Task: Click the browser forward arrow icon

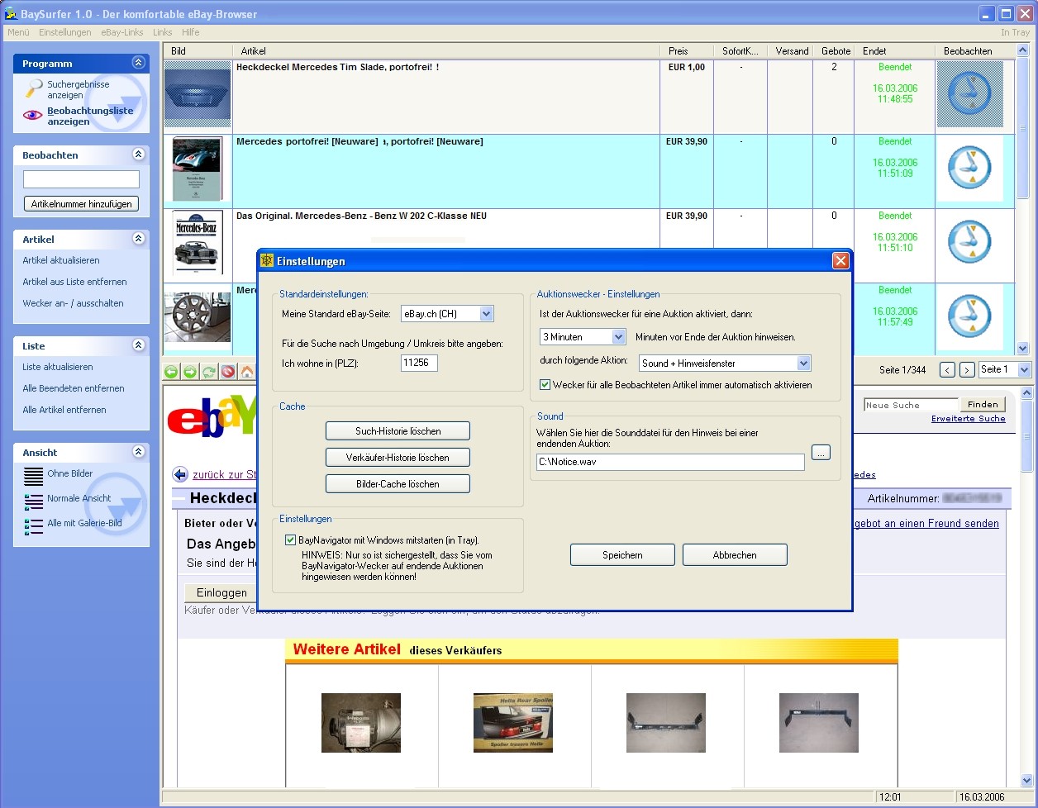Action: (x=190, y=372)
